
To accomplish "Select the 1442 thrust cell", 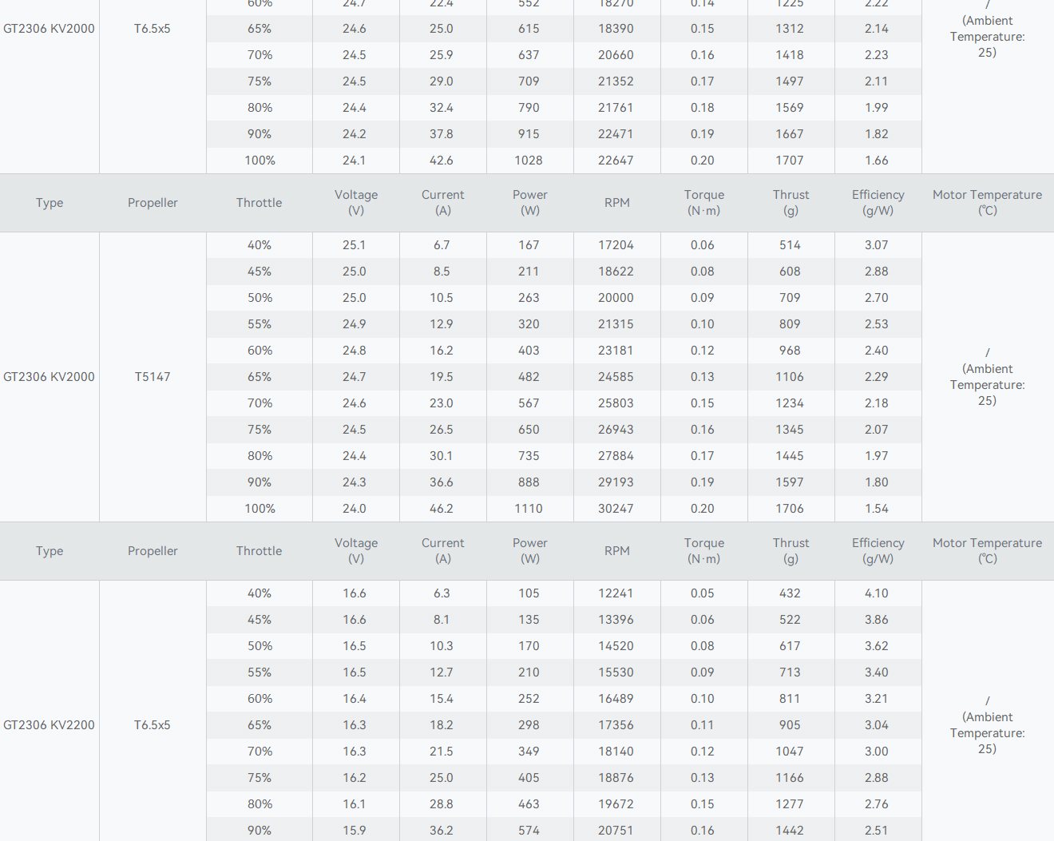I will 790,831.
